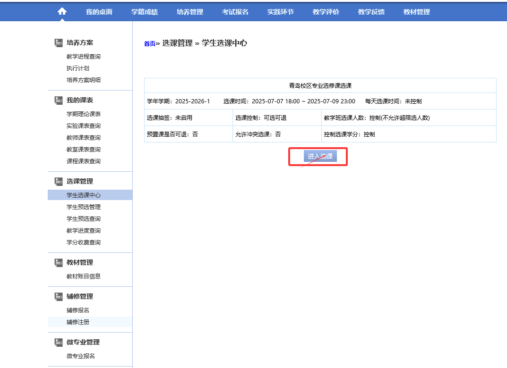Viewport: 507px width, 368px height.
Task: Click the 培养方案 section icon
Action: coord(59,42)
